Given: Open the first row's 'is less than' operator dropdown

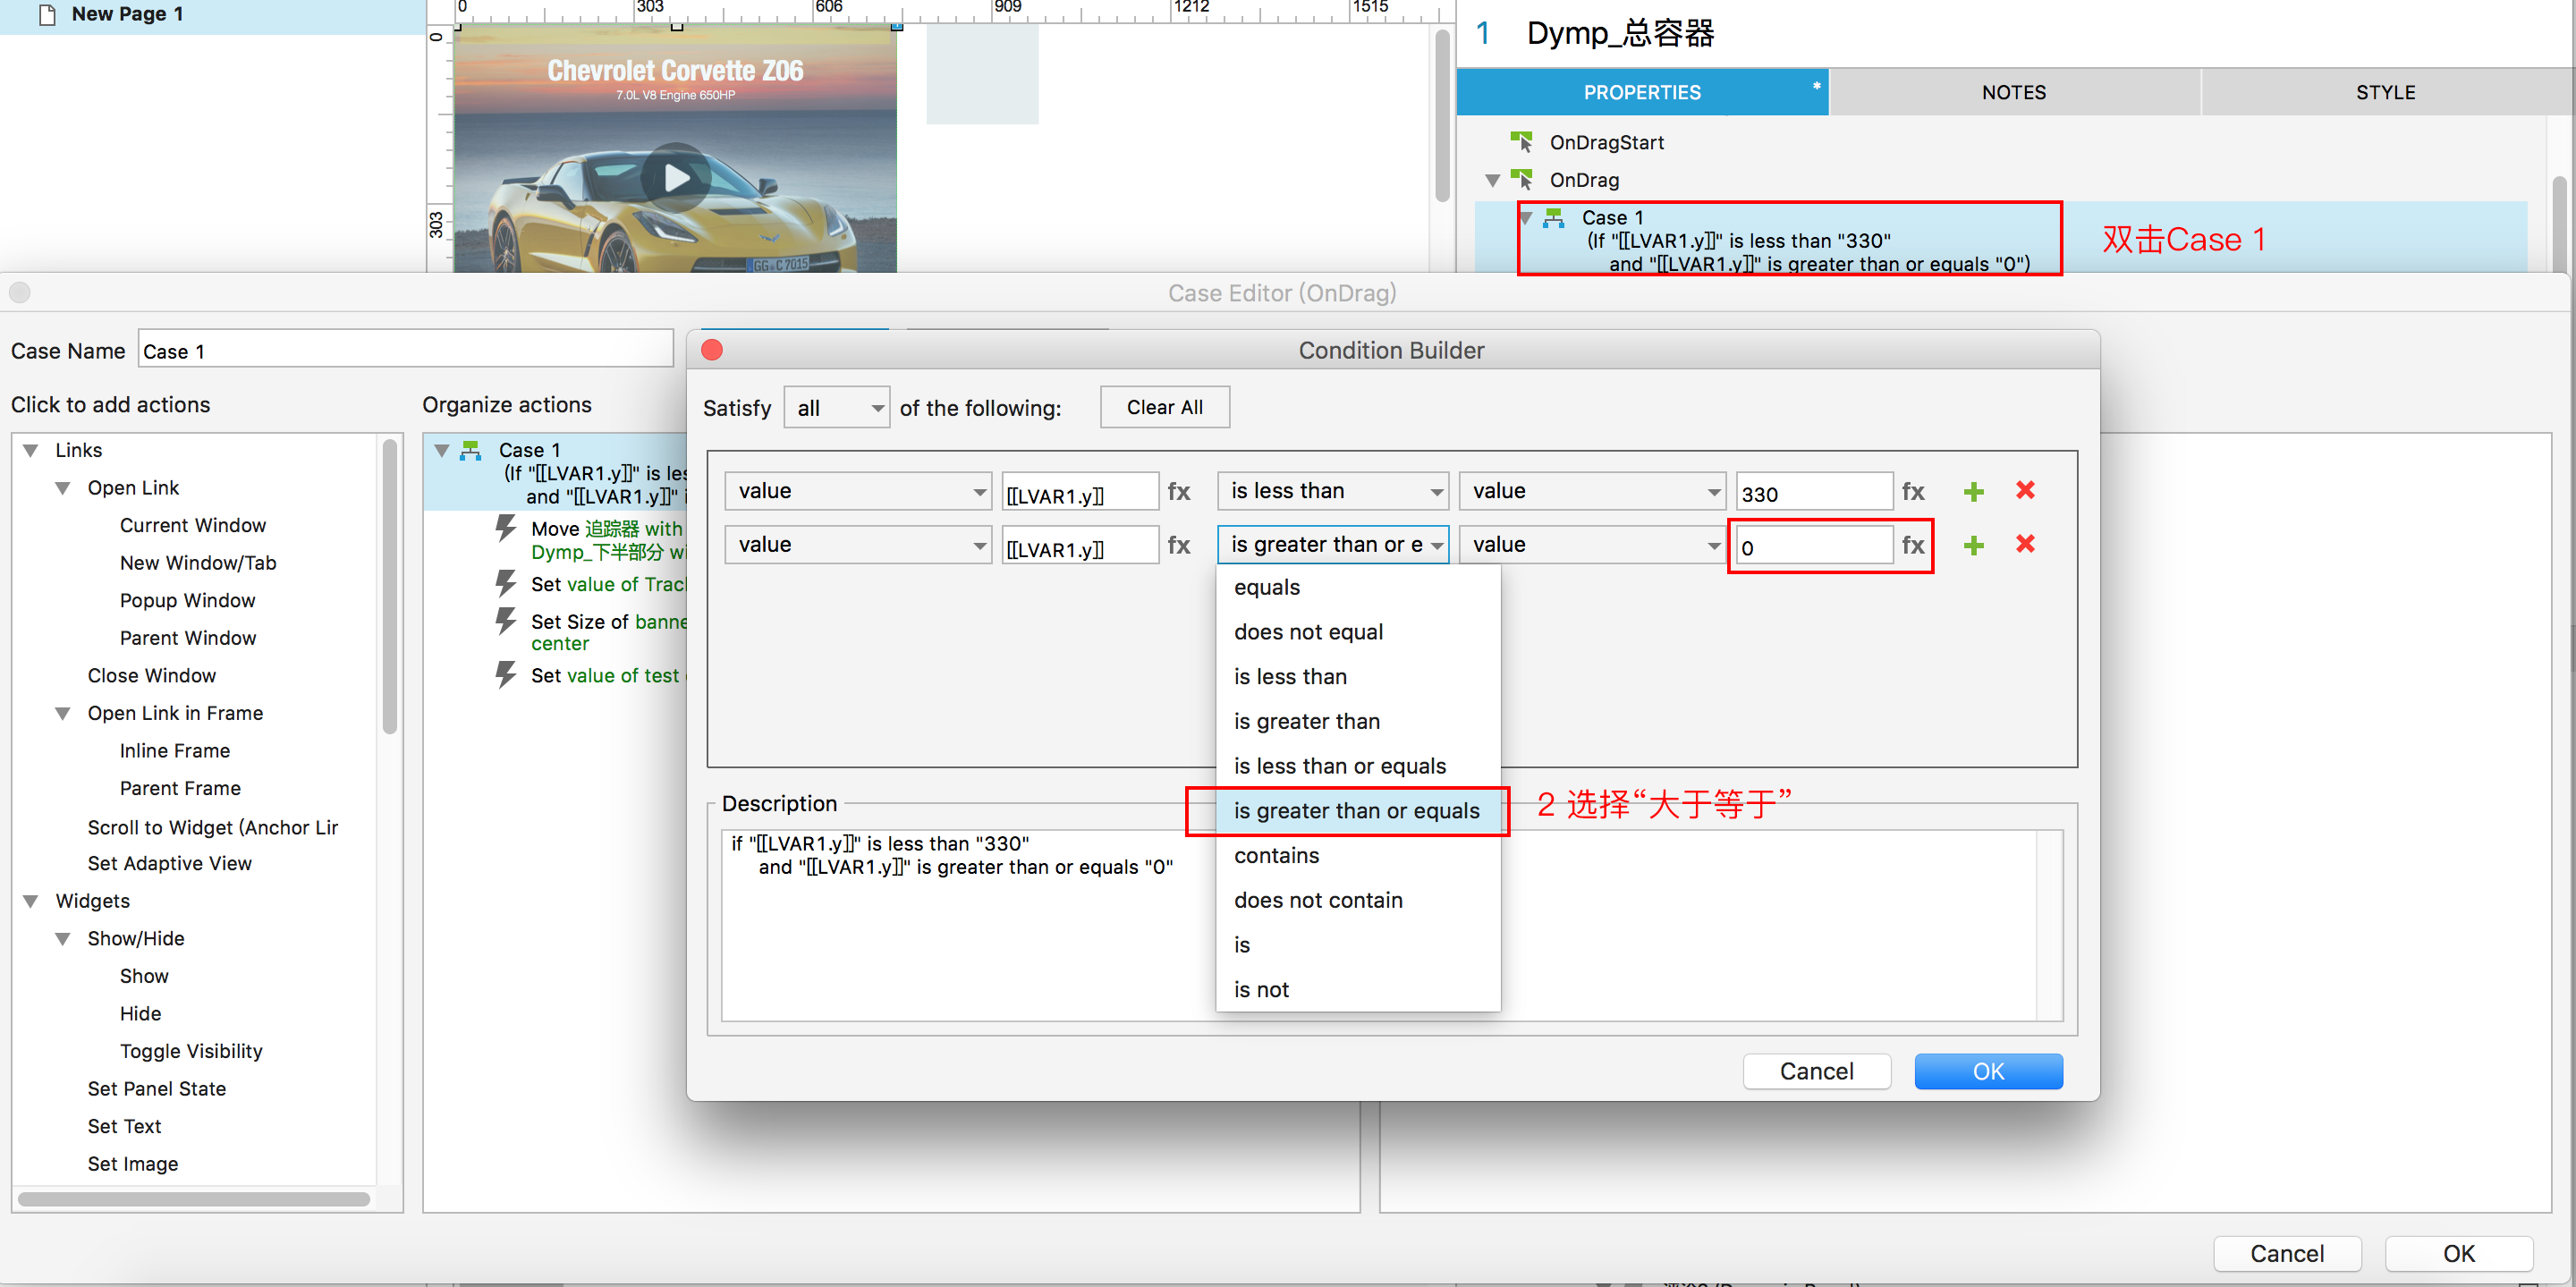Looking at the screenshot, I should pos(1332,491).
